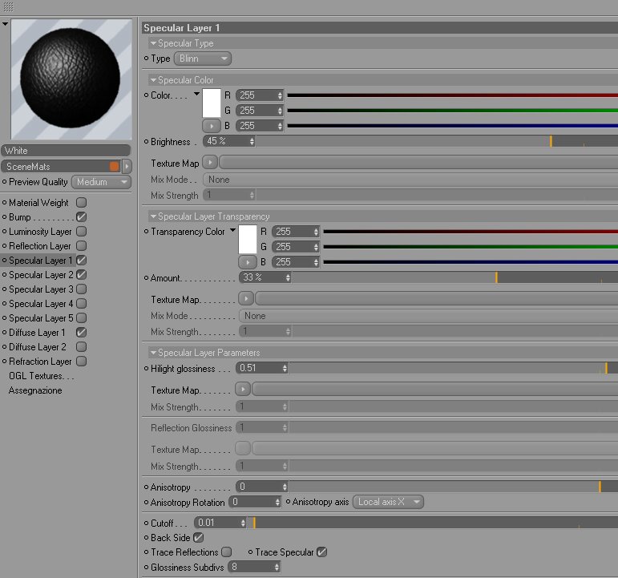Image resolution: width=618 pixels, height=578 pixels.
Task: Click the grip icon at the panel's top-left
Action: tap(8, 6)
